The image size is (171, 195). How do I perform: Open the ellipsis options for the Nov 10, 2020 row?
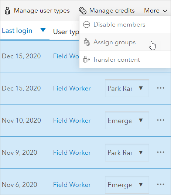click(161, 120)
